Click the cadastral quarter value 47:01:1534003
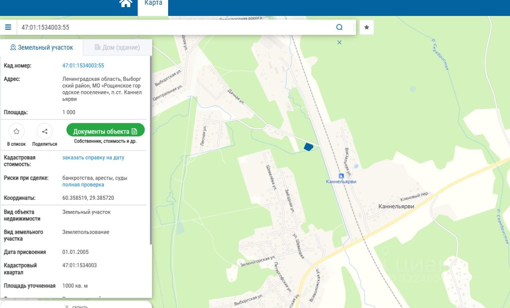The height and width of the screenshot is (308, 510). click(x=79, y=265)
